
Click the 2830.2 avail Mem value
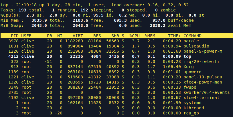pyautogui.click(x=157, y=26)
